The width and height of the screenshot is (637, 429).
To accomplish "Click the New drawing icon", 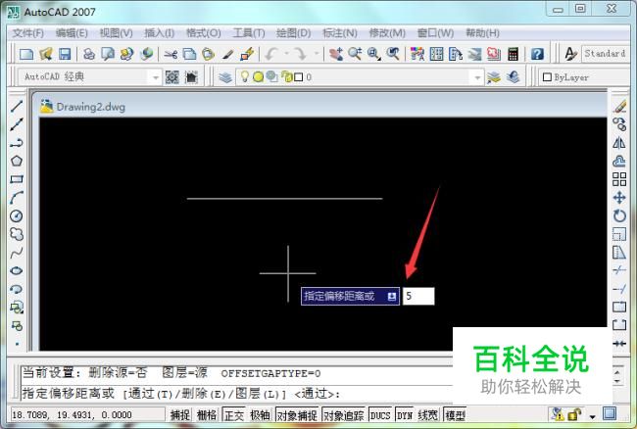I will [x=26, y=54].
